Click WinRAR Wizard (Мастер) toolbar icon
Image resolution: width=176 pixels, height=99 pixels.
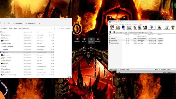pyautogui.click(x=145, y=28)
